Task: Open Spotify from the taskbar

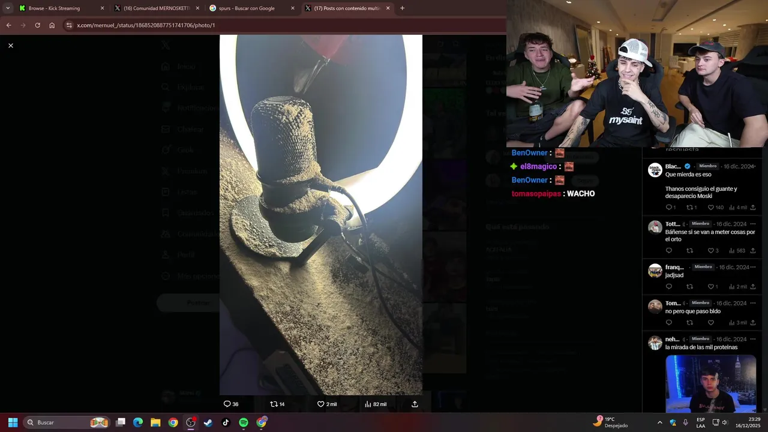Action: pyautogui.click(x=244, y=422)
